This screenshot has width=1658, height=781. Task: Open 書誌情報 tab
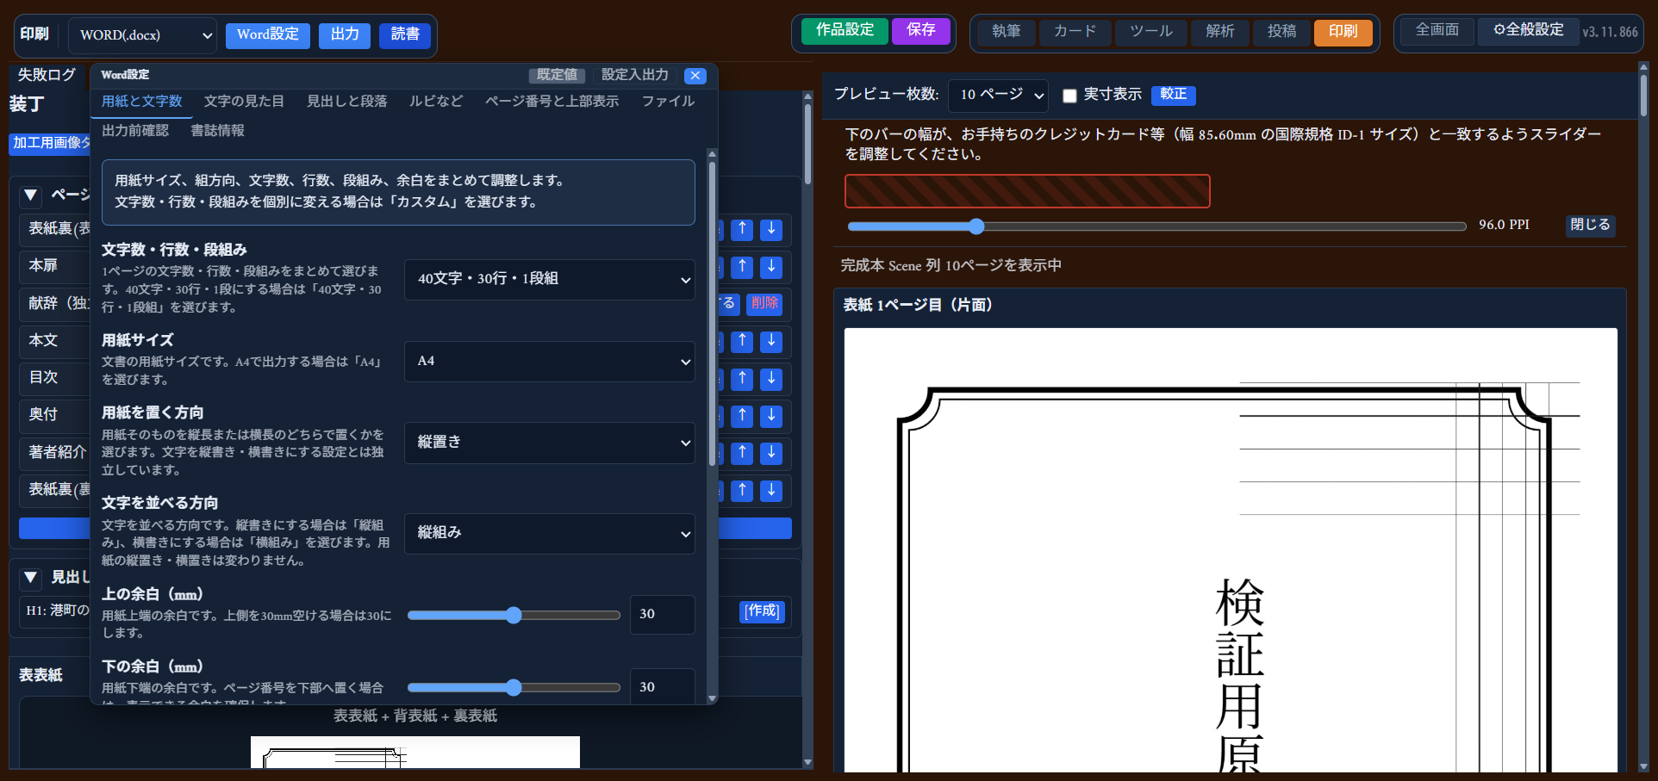[217, 131]
